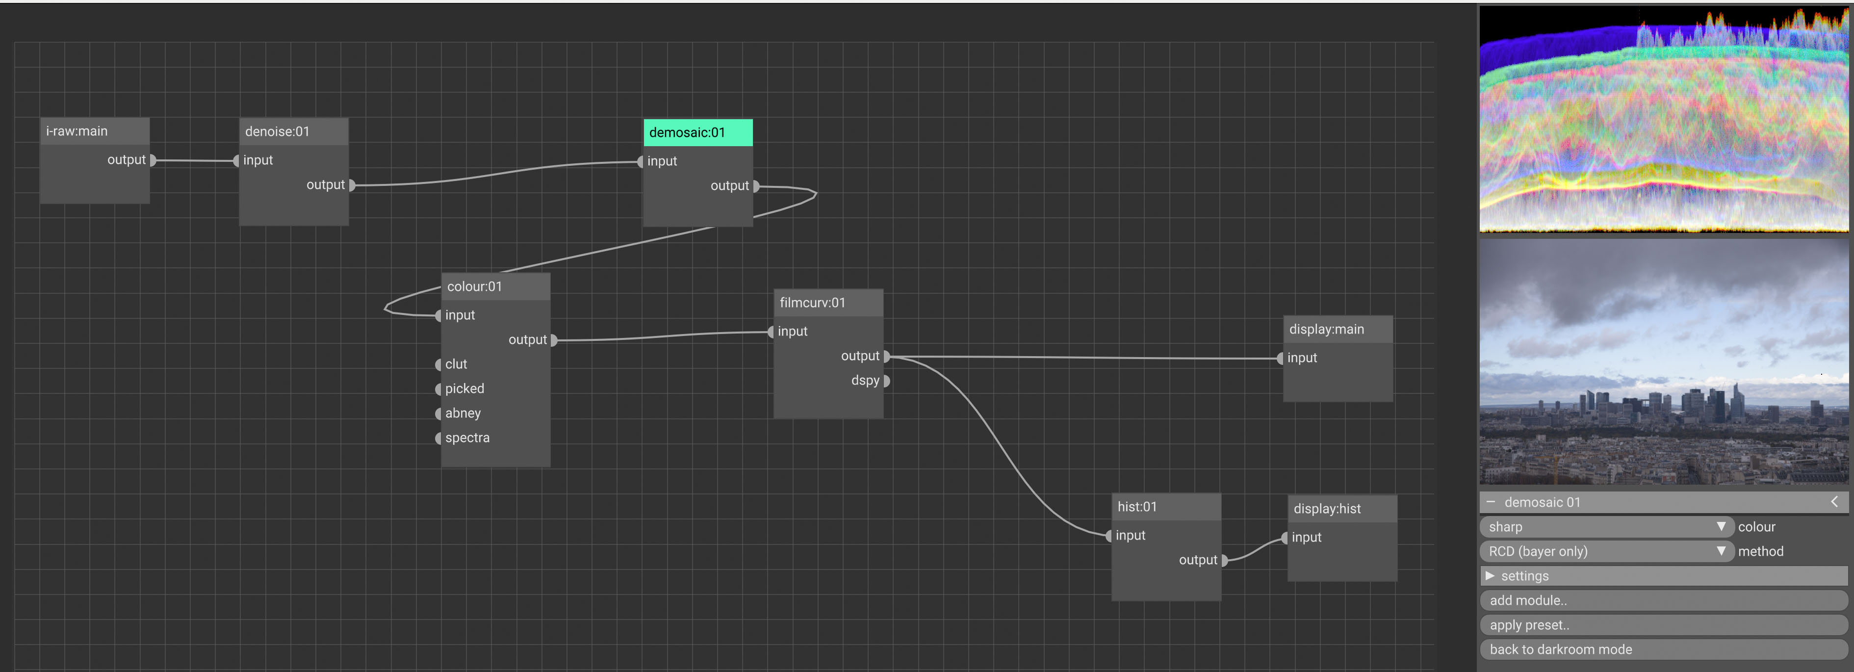The image size is (1854, 672).
Task: Click the output connector of hist:01 node
Action: (x=1224, y=560)
